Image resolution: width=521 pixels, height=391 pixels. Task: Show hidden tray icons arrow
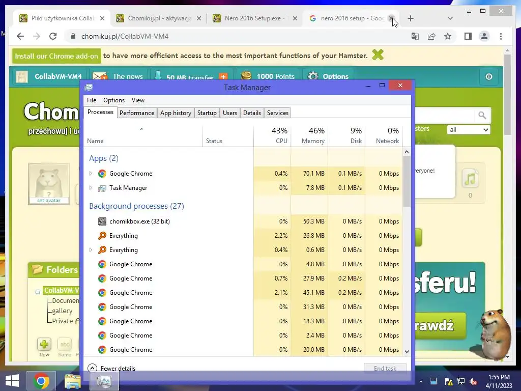click(421, 381)
